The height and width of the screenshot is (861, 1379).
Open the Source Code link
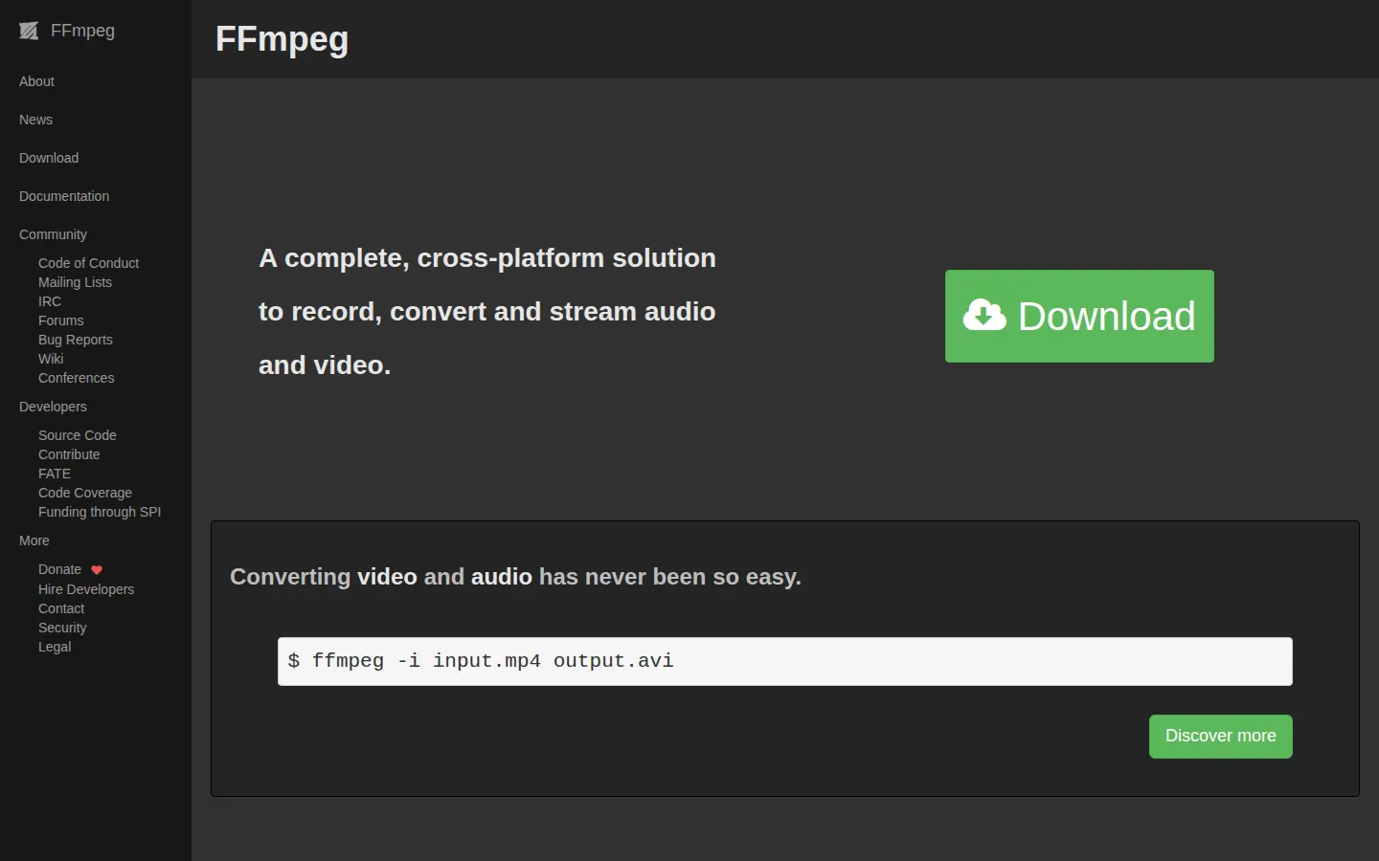(77, 435)
